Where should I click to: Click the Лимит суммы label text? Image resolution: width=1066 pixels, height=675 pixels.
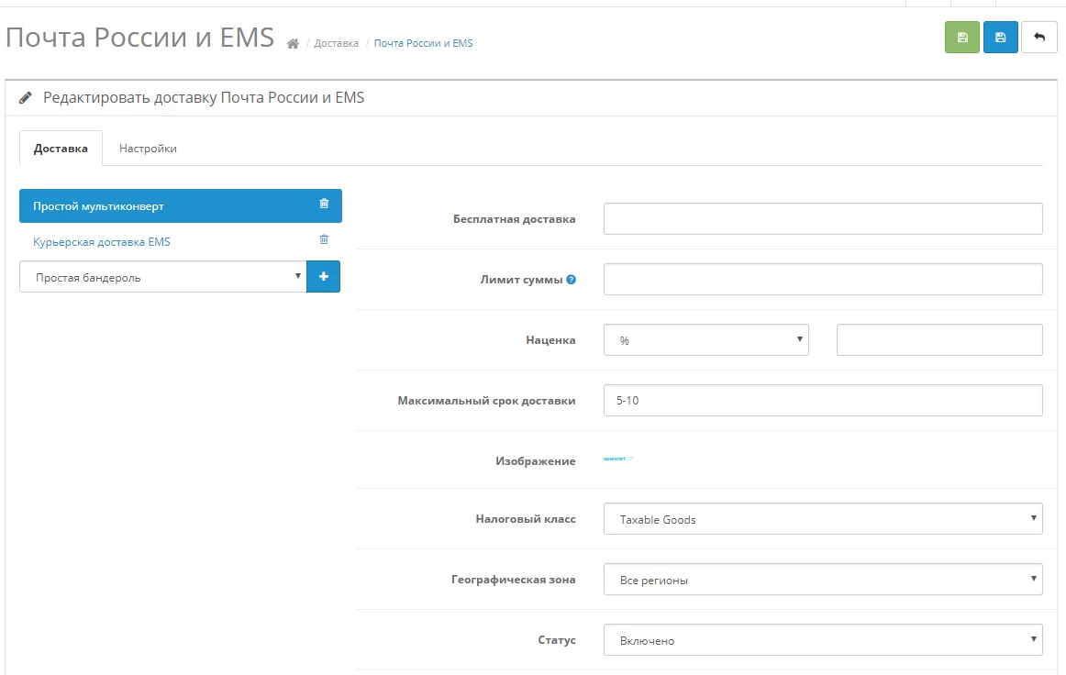coord(521,280)
